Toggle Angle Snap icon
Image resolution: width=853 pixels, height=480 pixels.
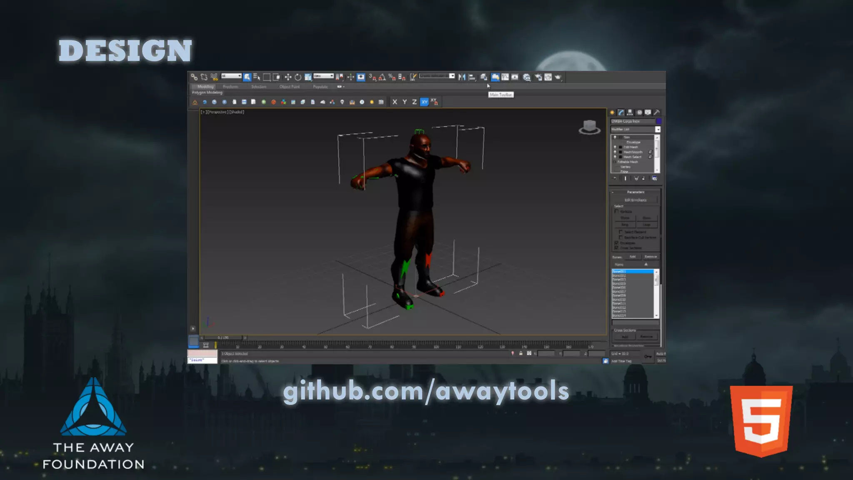382,77
